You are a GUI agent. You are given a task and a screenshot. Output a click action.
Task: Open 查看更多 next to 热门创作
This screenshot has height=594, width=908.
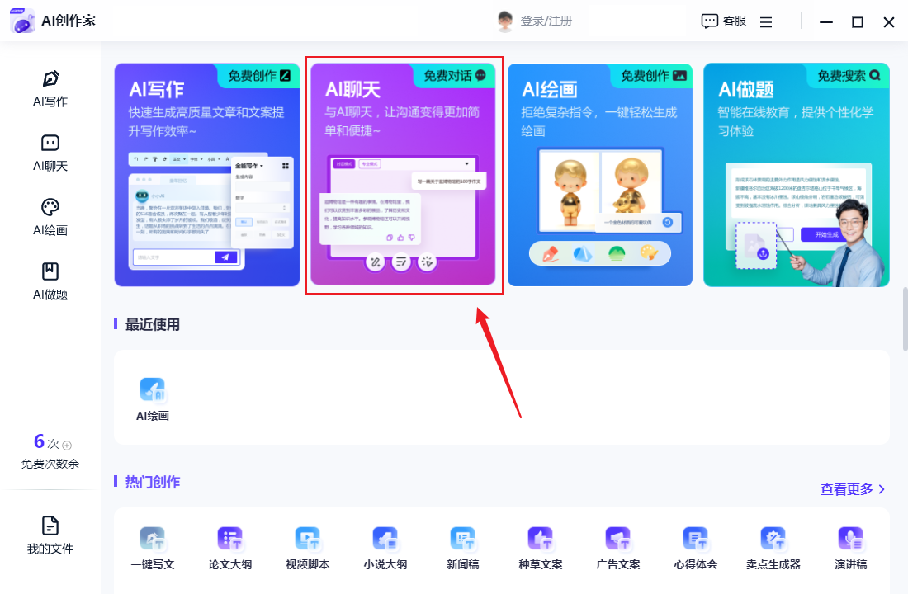pos(849,488)
